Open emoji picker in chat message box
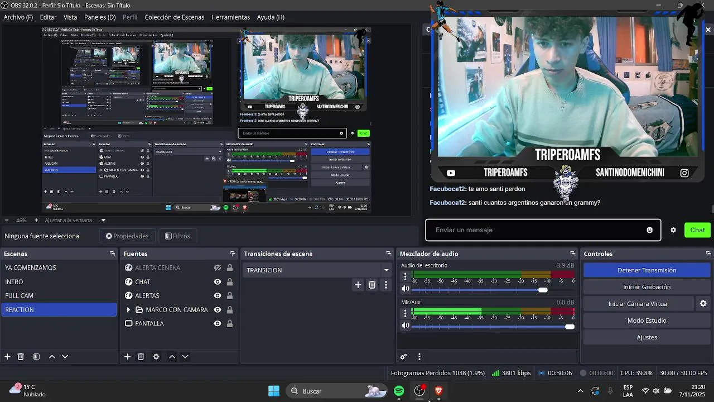Screen dimensions: 714x402 point(649,230)
